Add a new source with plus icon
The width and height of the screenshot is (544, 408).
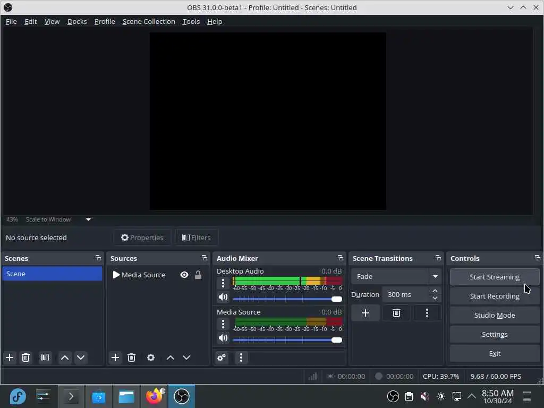point(115,358)
